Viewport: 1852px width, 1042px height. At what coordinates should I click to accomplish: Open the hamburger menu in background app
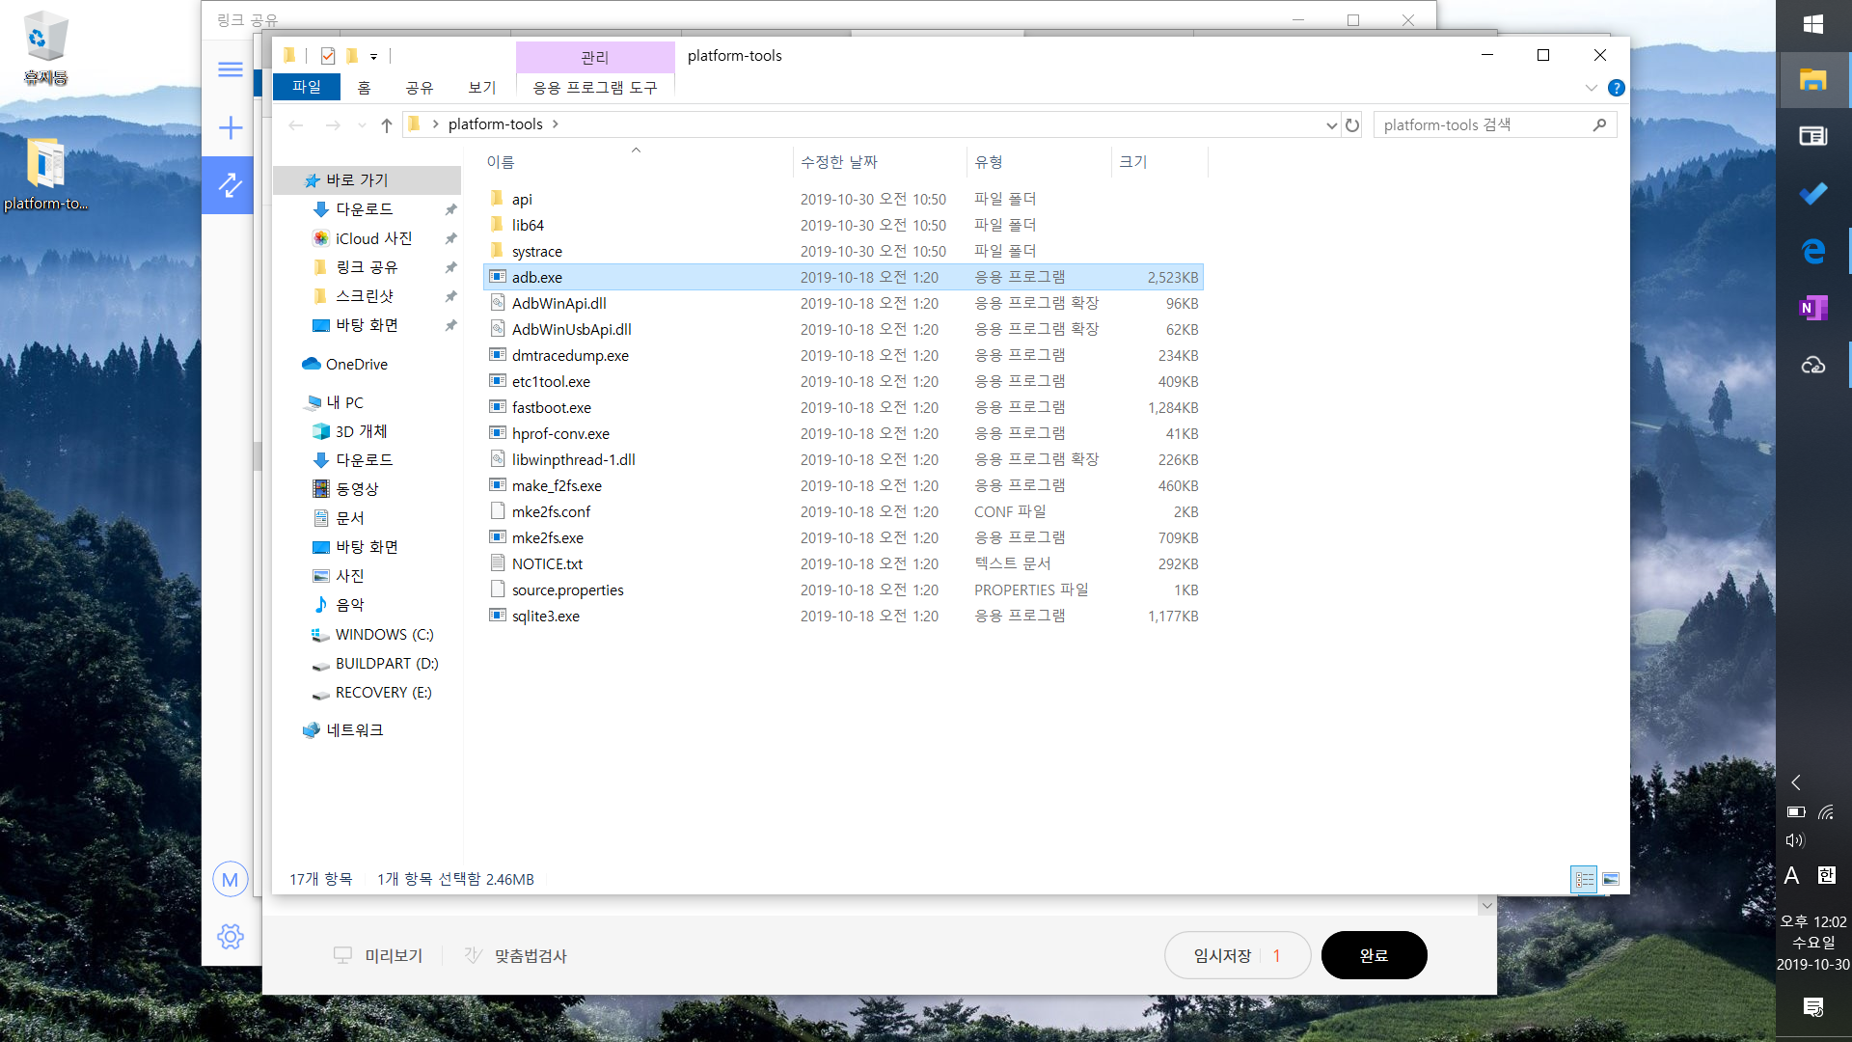(x=231, y=69)
